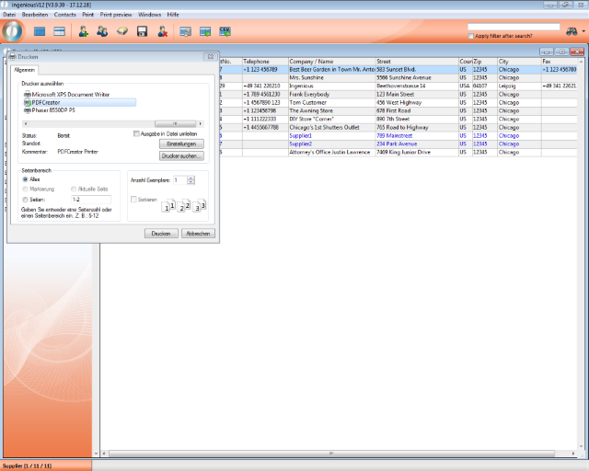Screen dimensions: 589x471
Task: Sort by Telephone column header
Action: [265, 62]
